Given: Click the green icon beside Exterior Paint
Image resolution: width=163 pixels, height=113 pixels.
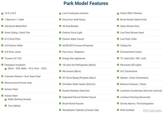Looking at the screenshot, I should click(x=2, y=89).
